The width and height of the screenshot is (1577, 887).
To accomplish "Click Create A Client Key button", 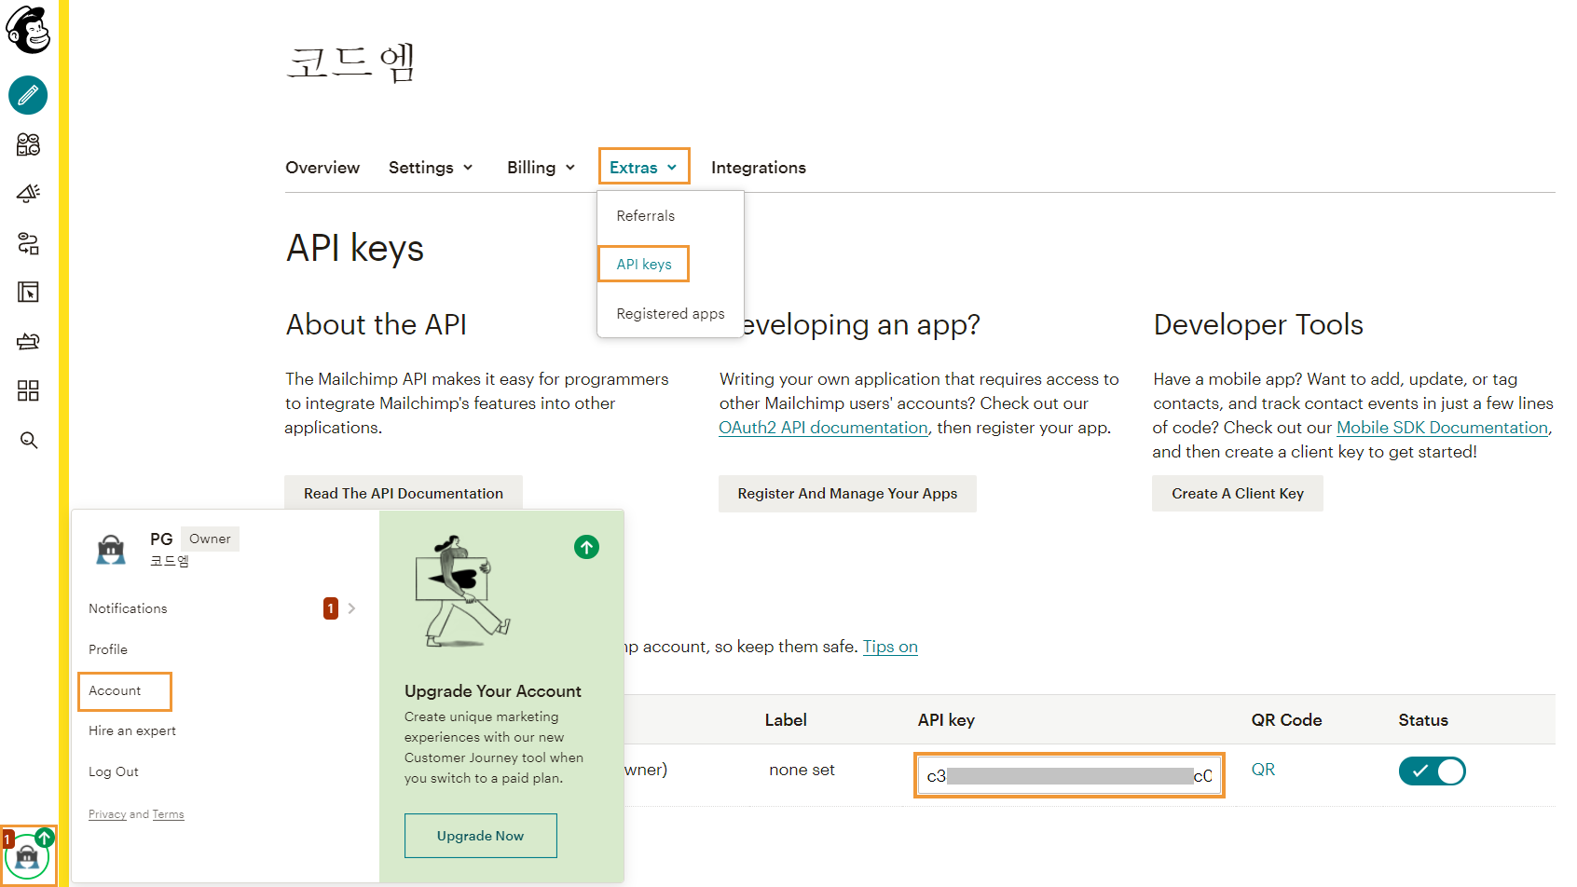I will (1238, 494).
